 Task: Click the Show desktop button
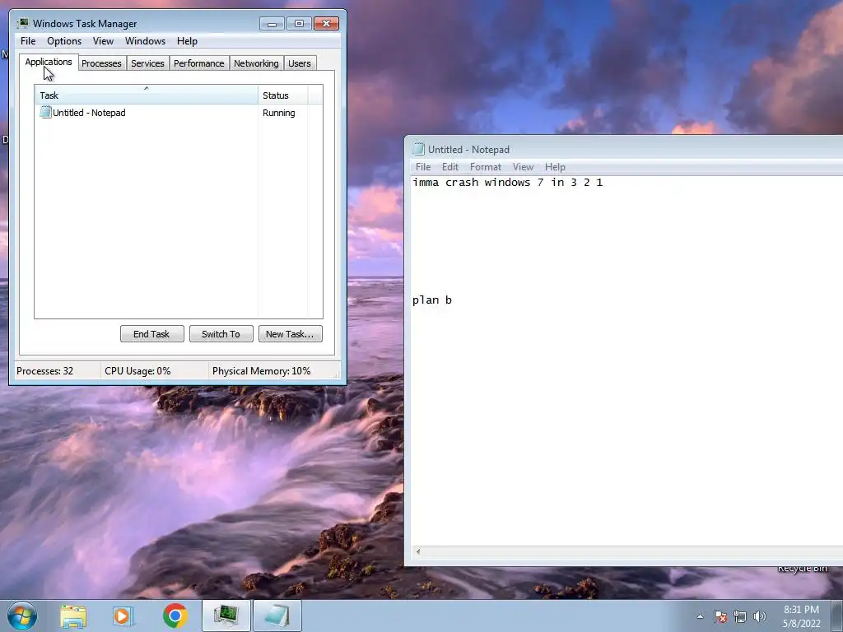click(x=837, y=616)
